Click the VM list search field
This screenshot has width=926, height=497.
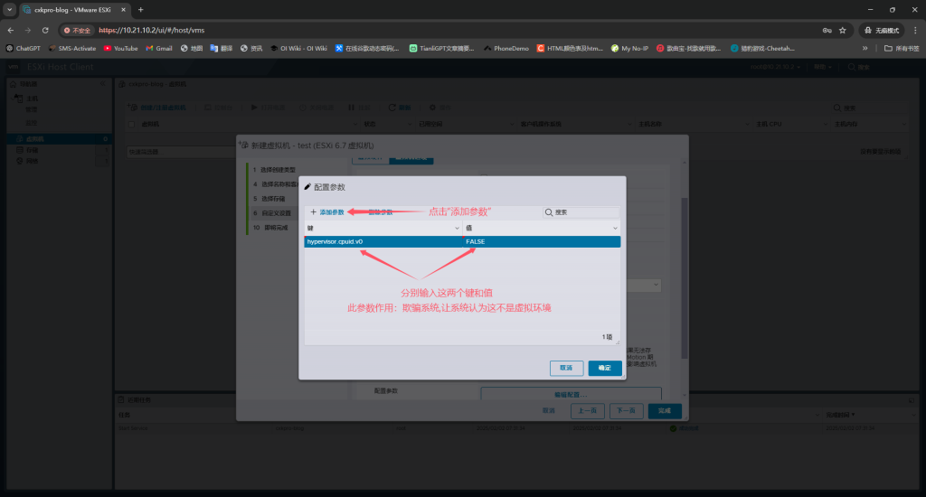coord(867,108)
